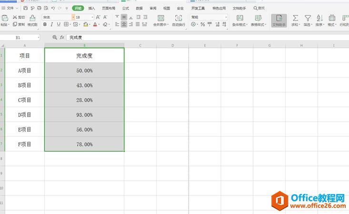349x214 pixels.
Task: Open the File (文件) menu
Action: click(x=10, y=8)
